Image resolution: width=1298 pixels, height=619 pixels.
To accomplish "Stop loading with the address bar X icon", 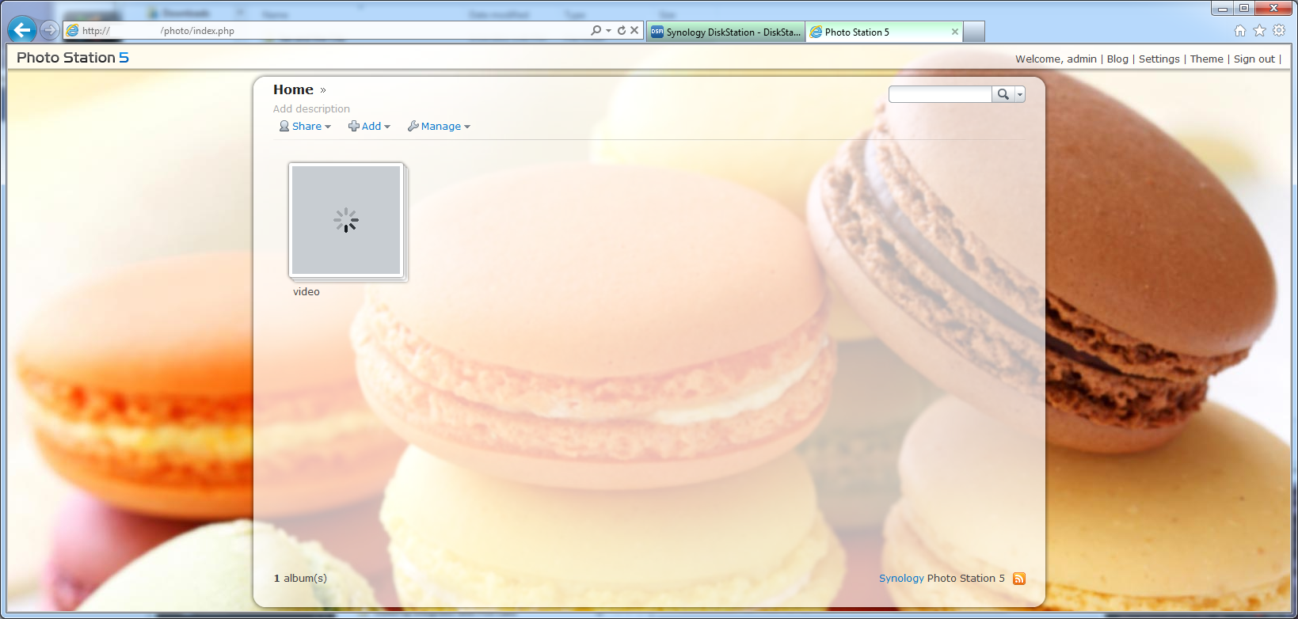I will 634,30.
